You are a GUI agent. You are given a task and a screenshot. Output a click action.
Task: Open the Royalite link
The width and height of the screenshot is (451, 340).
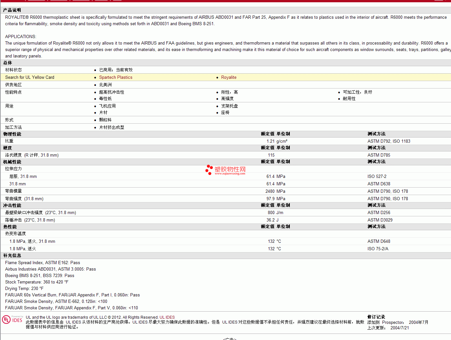tap(229, 77)
